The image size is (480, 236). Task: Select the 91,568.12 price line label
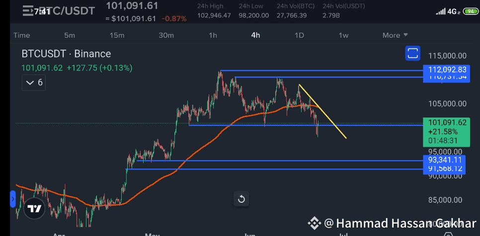point(444,169)
